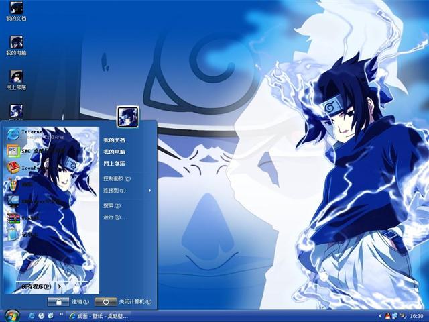
Task: Expand 所有程序(P) all programs list
Action: tap(41, 286)
